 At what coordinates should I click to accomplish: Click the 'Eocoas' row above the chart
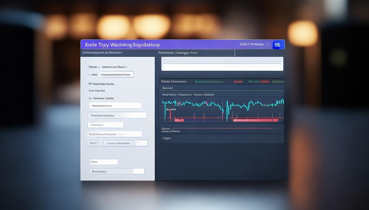(221, 88)
